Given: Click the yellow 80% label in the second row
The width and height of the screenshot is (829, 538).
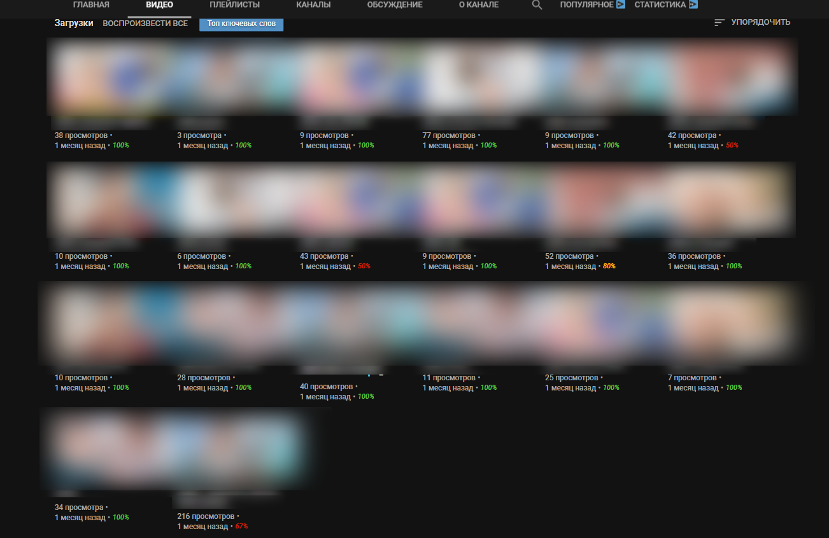Looking at the screenshot, I should click(x=608, y=266).
